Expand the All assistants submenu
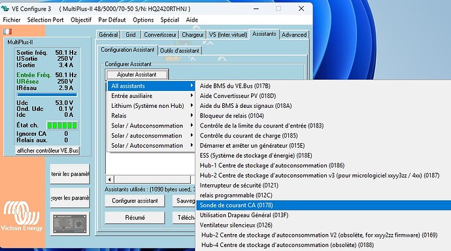Screen dimensions: 451x251 [151, 86]
